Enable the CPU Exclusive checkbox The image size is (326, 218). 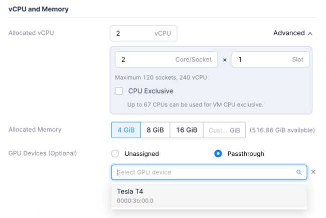point(119,91)
